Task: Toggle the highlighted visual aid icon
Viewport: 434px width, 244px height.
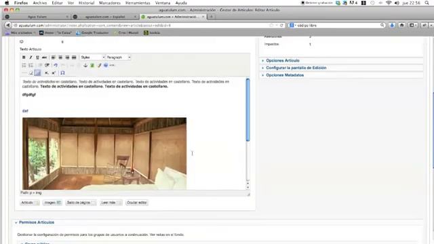Action: pos(38,73)
